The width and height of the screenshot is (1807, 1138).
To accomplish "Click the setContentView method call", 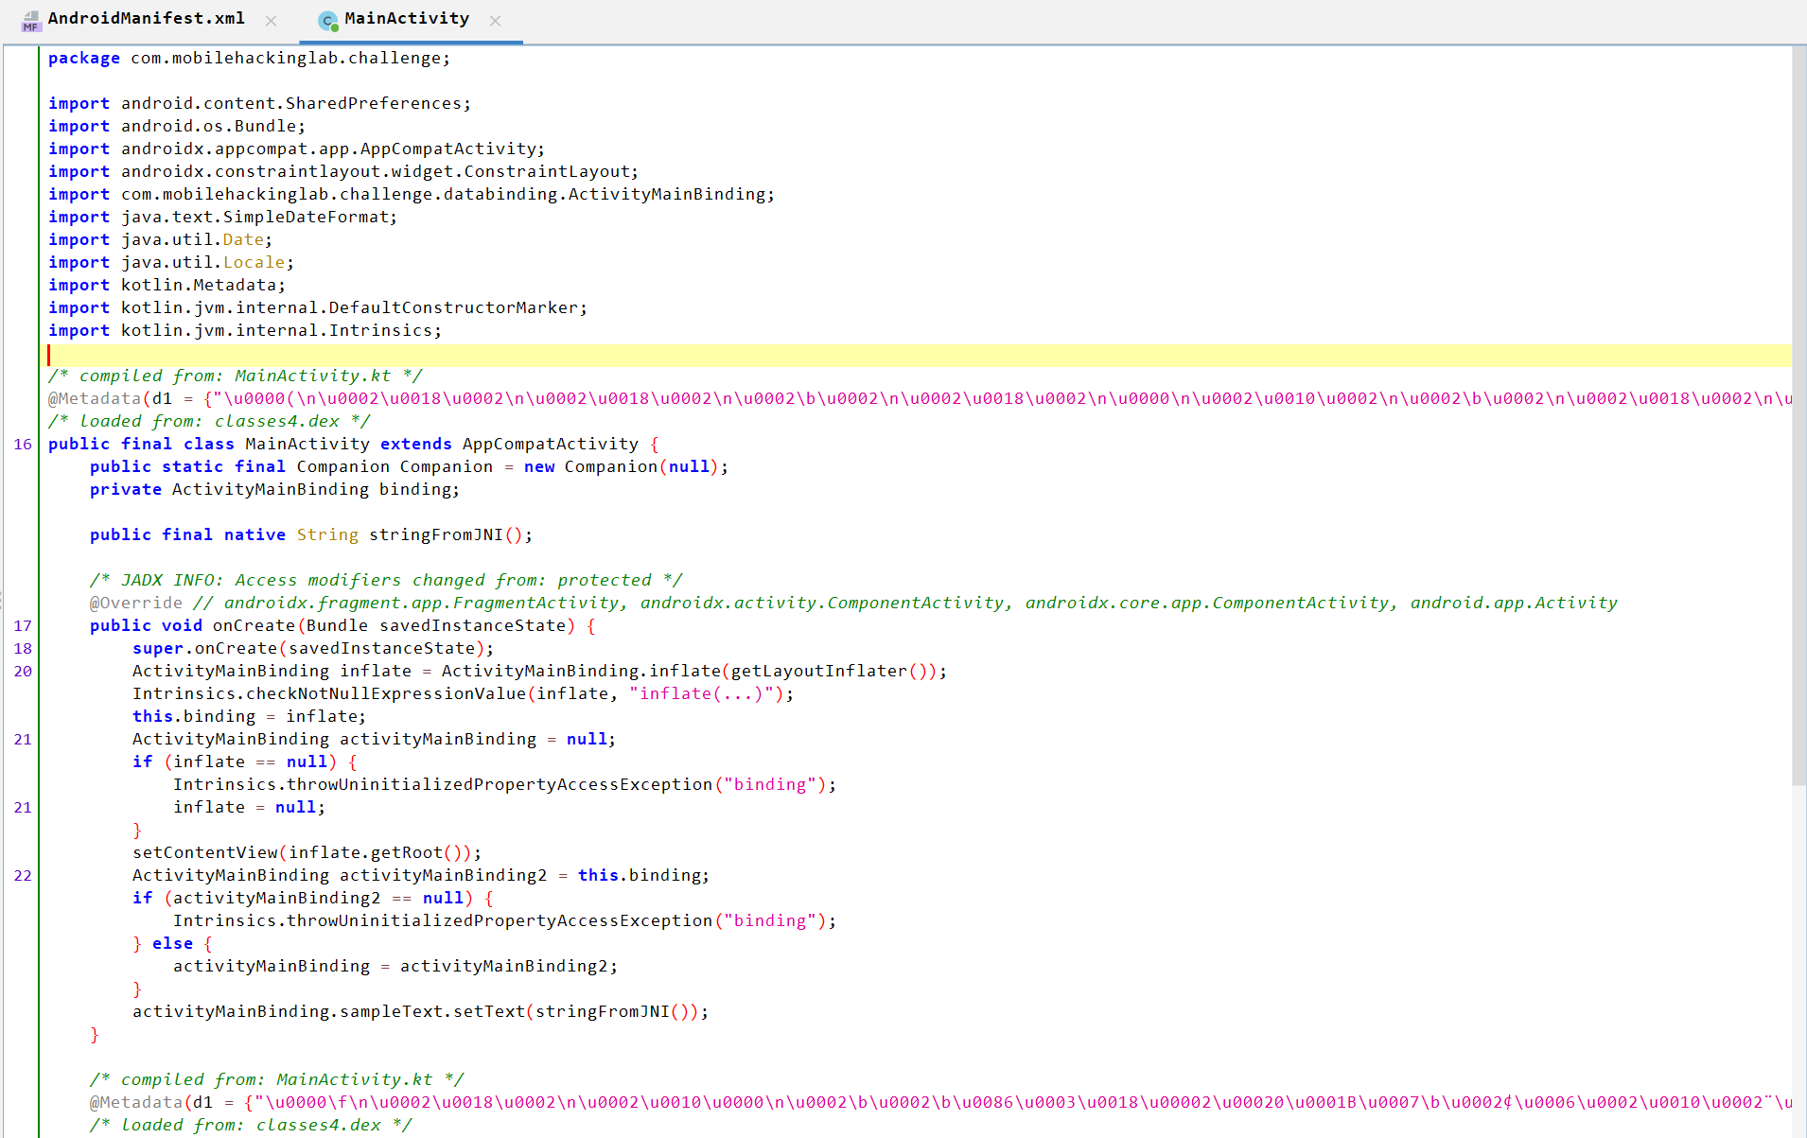I will pyautogui.click(x=204, y=853).
